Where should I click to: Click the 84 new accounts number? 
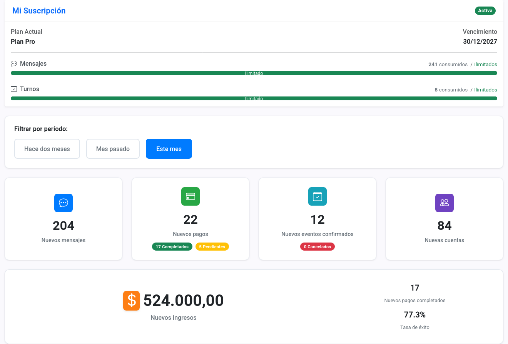coord(444,226)
